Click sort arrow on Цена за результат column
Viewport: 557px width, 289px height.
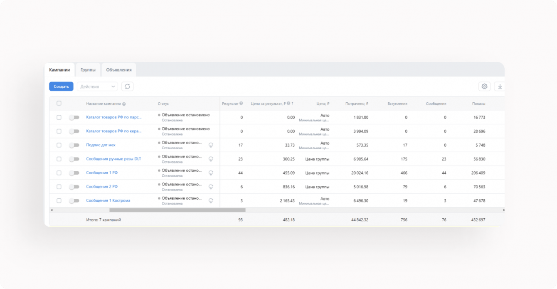point(293,104)
